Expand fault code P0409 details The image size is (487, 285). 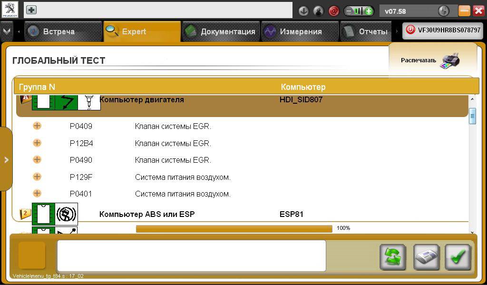point(37,126)
